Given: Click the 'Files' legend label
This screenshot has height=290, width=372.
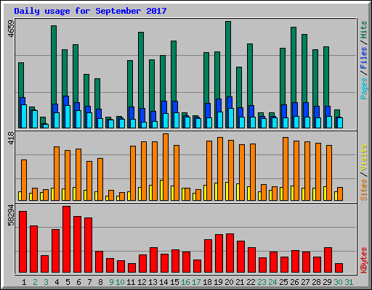Looking at the screenshot, I should (x=364, y=58).
